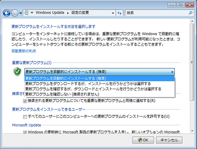Click the キャンセル button
Image resolution: width=197 pixels, height=149 pixels.
[x=169, y=140]
